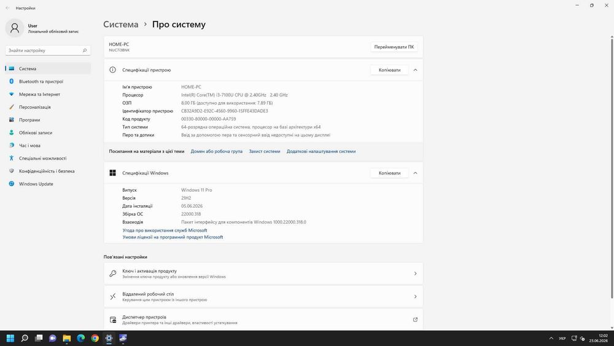Collapse the Специфікації Windows section chevron
614x346 pixels.
pyautogui.click(x=415, y=173)
